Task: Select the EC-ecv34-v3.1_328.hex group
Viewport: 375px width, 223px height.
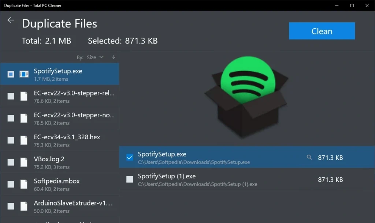Action: click(x=60, y=140)
